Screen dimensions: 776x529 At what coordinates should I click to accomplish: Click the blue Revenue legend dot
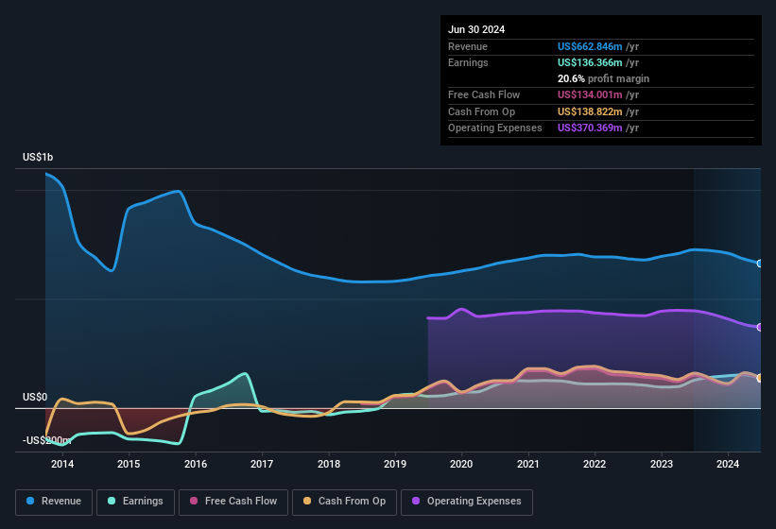31,502
